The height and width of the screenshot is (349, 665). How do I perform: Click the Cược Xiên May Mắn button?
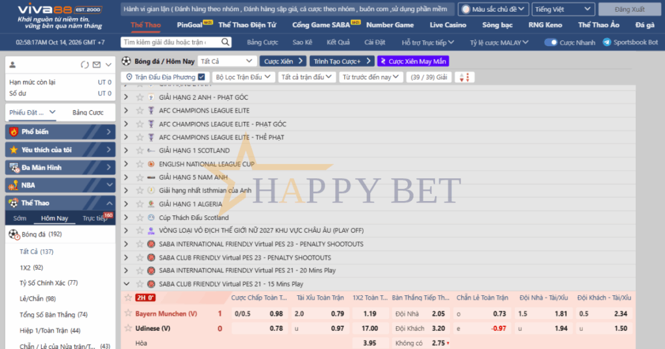[413, 62]
